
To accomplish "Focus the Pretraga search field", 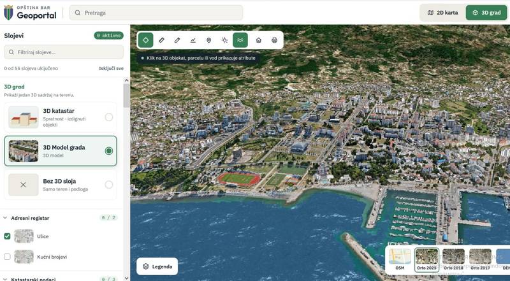I will 156,13.
